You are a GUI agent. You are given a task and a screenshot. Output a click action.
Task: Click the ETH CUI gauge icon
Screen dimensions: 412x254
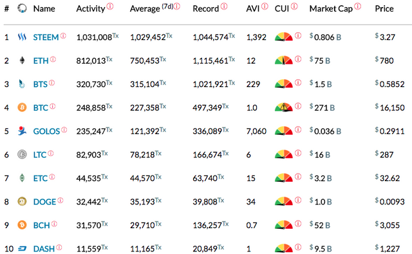[283, 61]
